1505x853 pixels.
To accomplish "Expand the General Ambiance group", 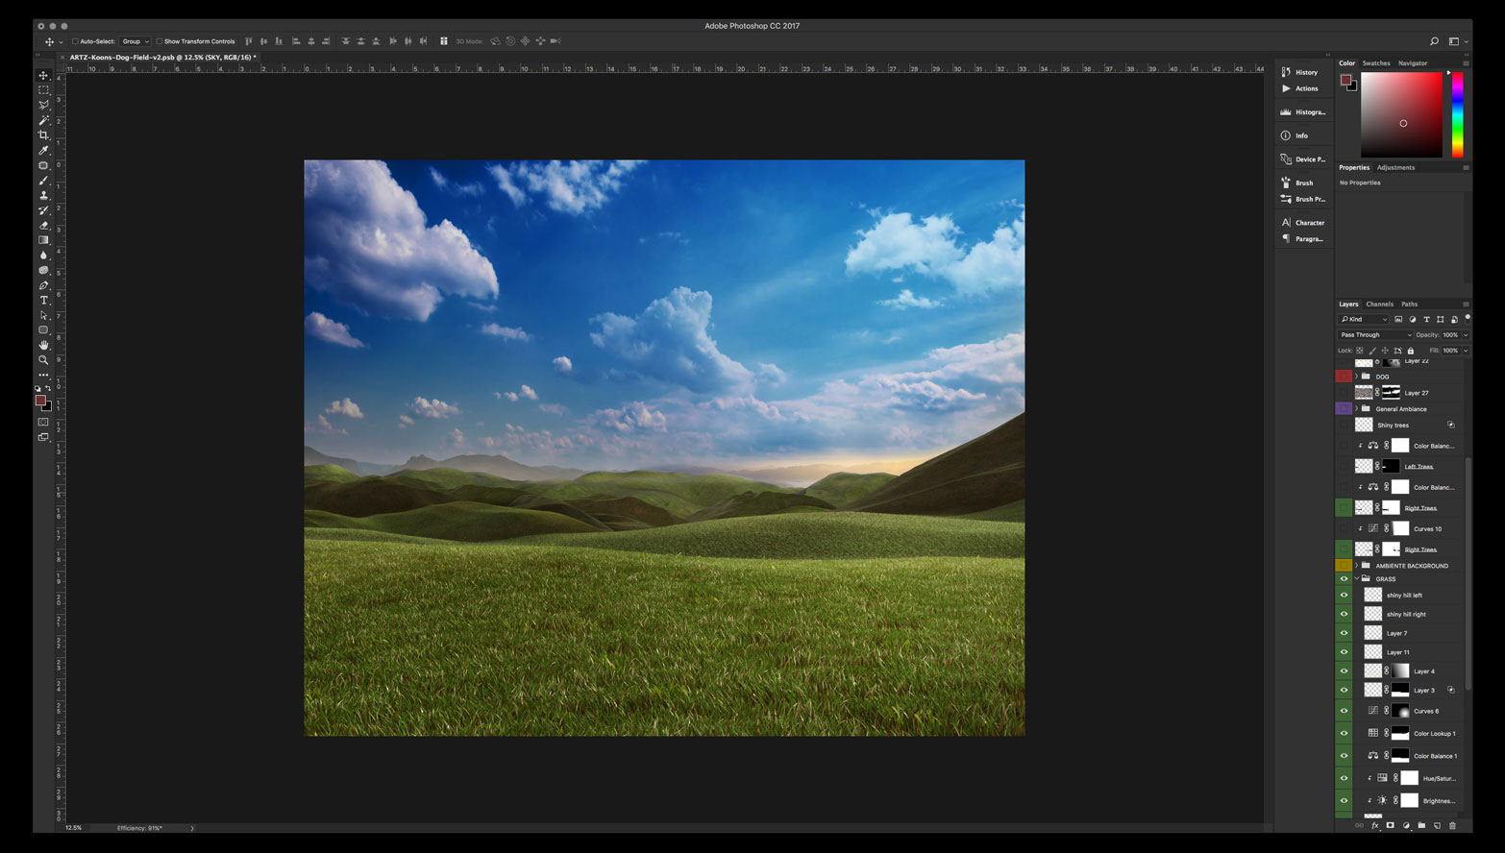I will (1356, 409).
